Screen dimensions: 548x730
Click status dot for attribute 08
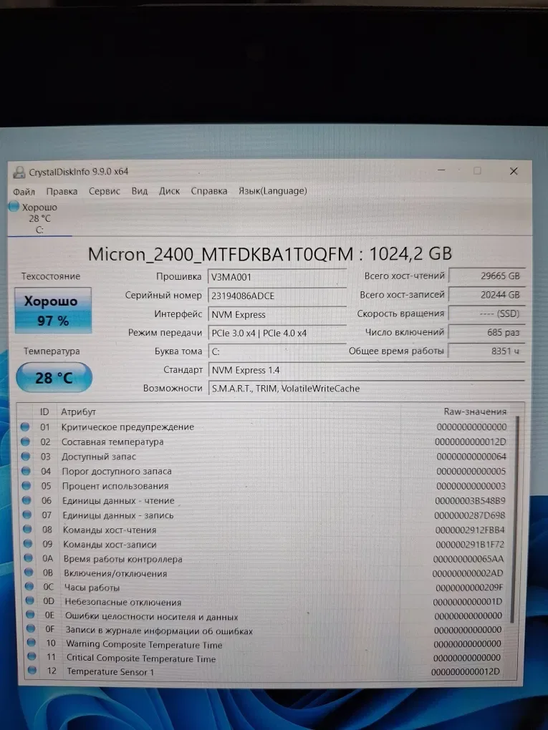[27, 530]
